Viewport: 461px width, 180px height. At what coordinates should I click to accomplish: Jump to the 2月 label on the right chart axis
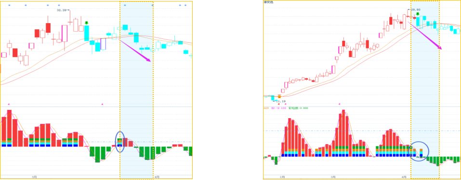point(283,177)
